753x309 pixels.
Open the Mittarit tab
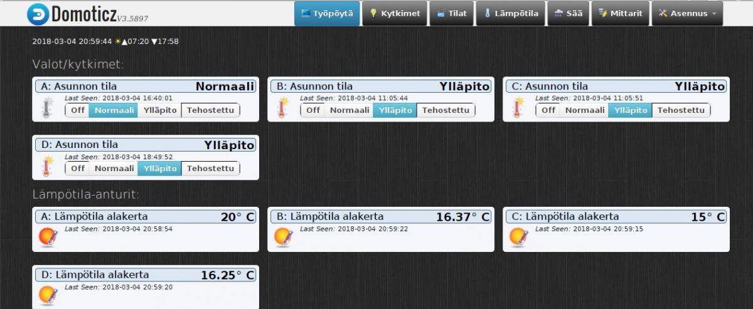click(x=620, y=13)
